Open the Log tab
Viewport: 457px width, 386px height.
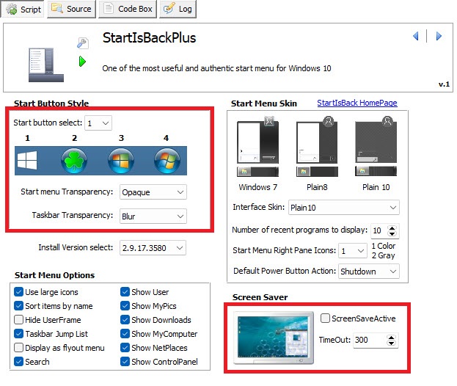pos(178,9)
